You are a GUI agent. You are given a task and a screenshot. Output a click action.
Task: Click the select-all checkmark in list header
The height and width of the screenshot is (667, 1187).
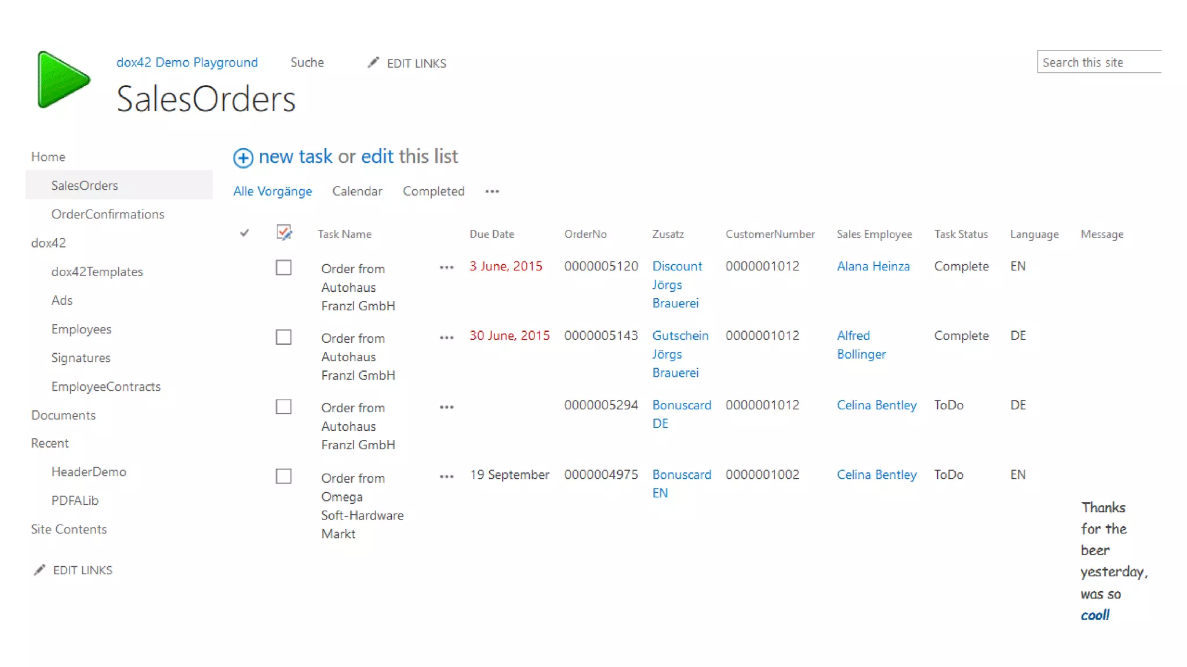pos(245,233)
